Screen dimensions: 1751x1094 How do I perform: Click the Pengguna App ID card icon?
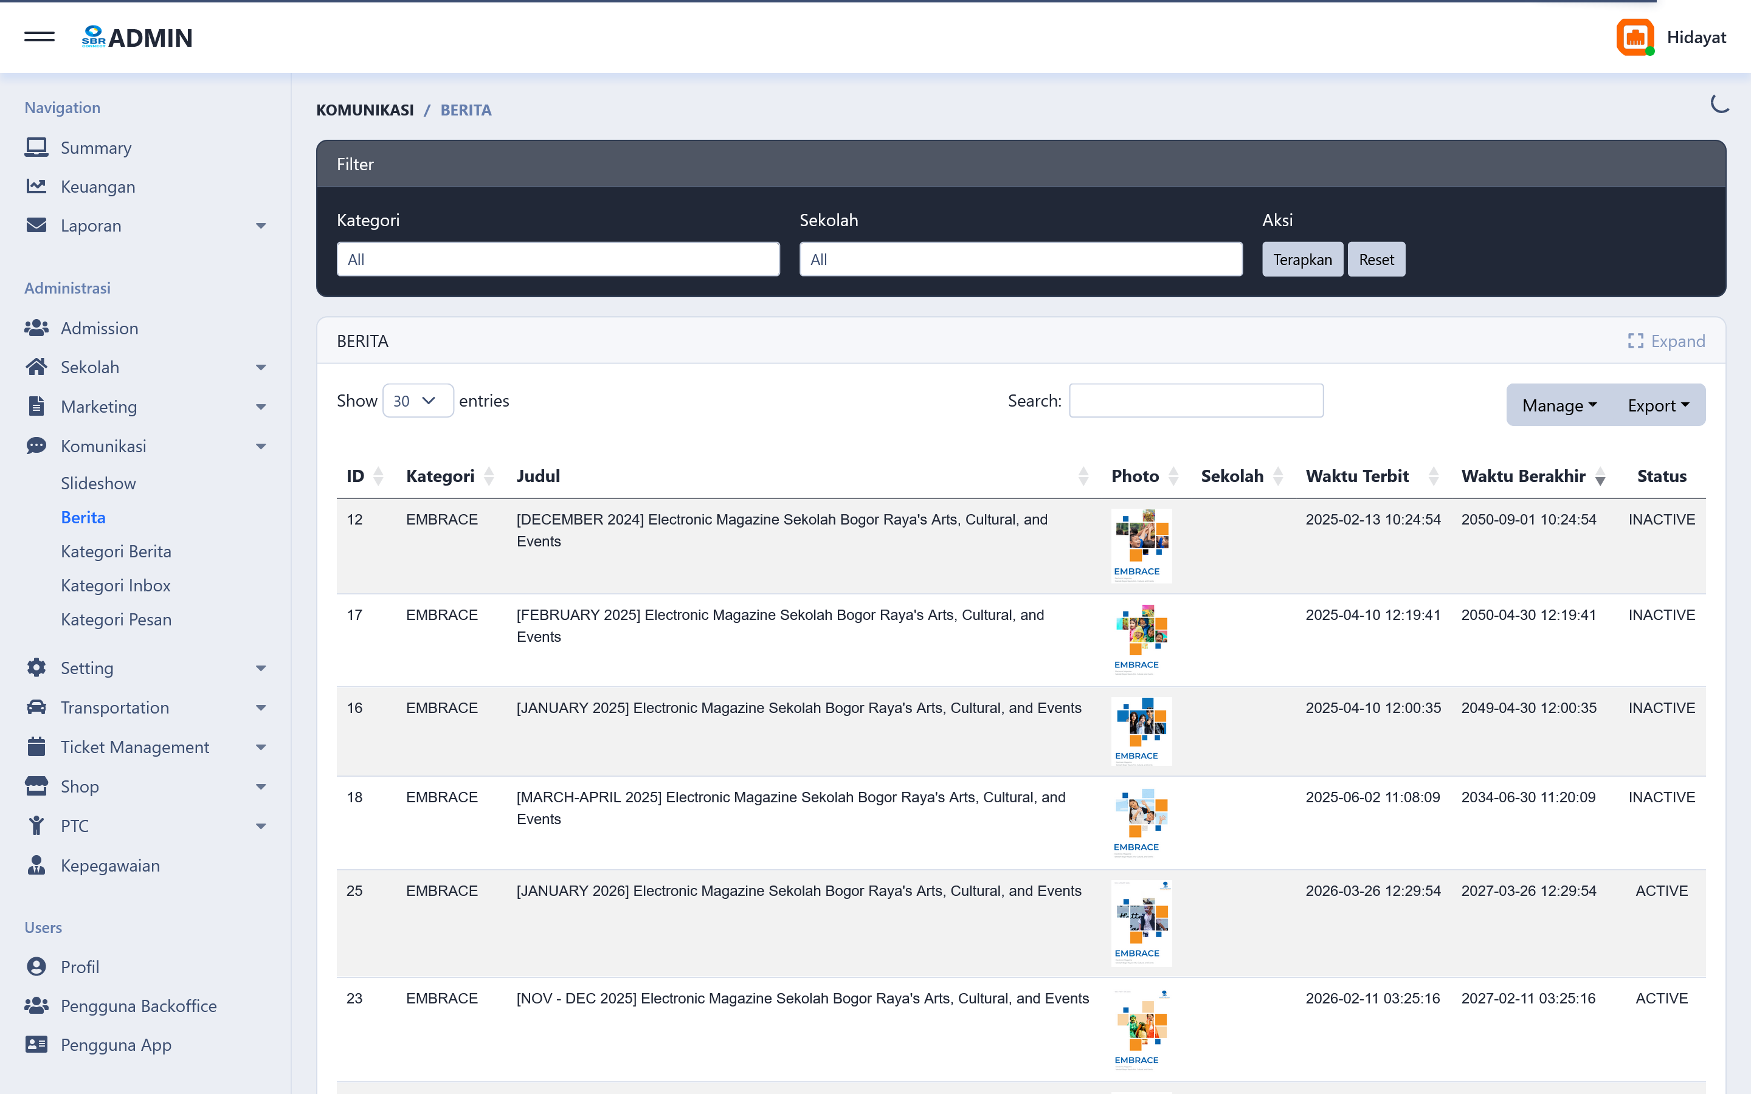36,1045
